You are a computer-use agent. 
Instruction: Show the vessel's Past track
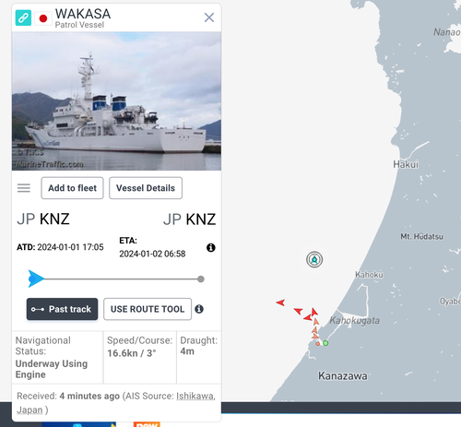(x=62, y=309)
